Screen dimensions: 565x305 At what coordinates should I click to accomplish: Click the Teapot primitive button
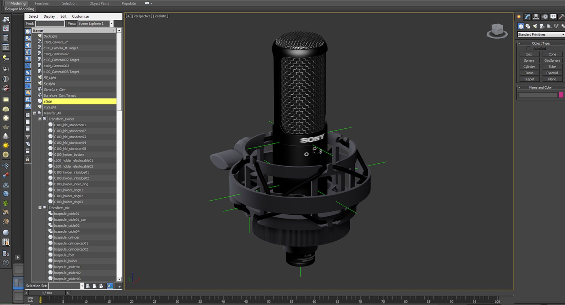(x=529, y=79)
